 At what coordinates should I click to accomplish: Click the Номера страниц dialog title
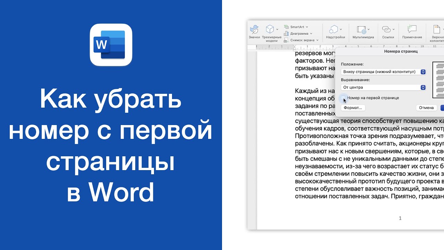[x=401, y=51]
